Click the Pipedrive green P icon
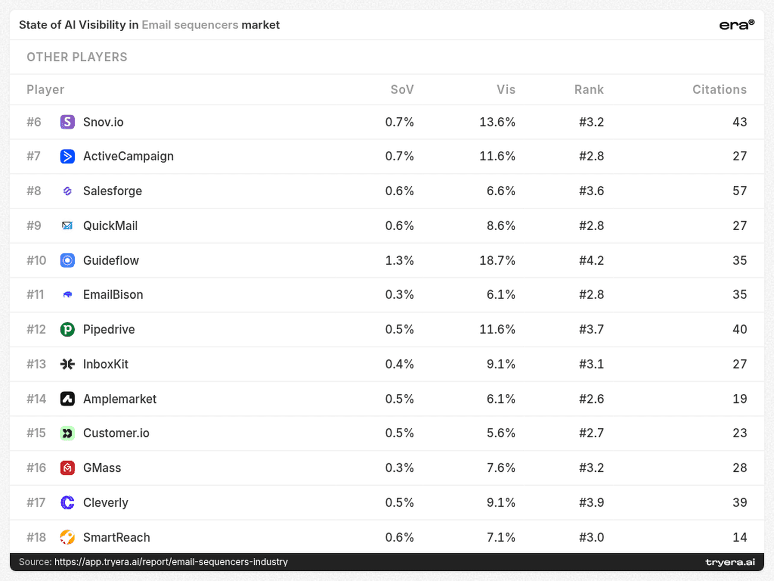 click(x=67, y=329)
